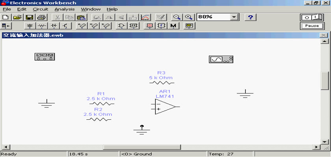Rotate the selected component

pyautogui.click(x=97, y=17)
